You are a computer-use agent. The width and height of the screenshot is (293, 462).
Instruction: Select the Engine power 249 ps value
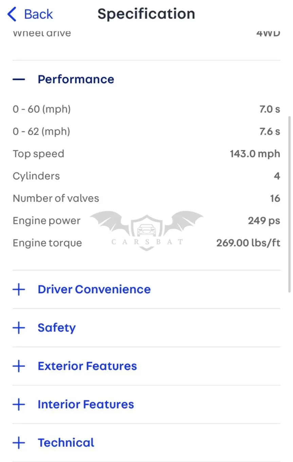(x=264, y=221)
